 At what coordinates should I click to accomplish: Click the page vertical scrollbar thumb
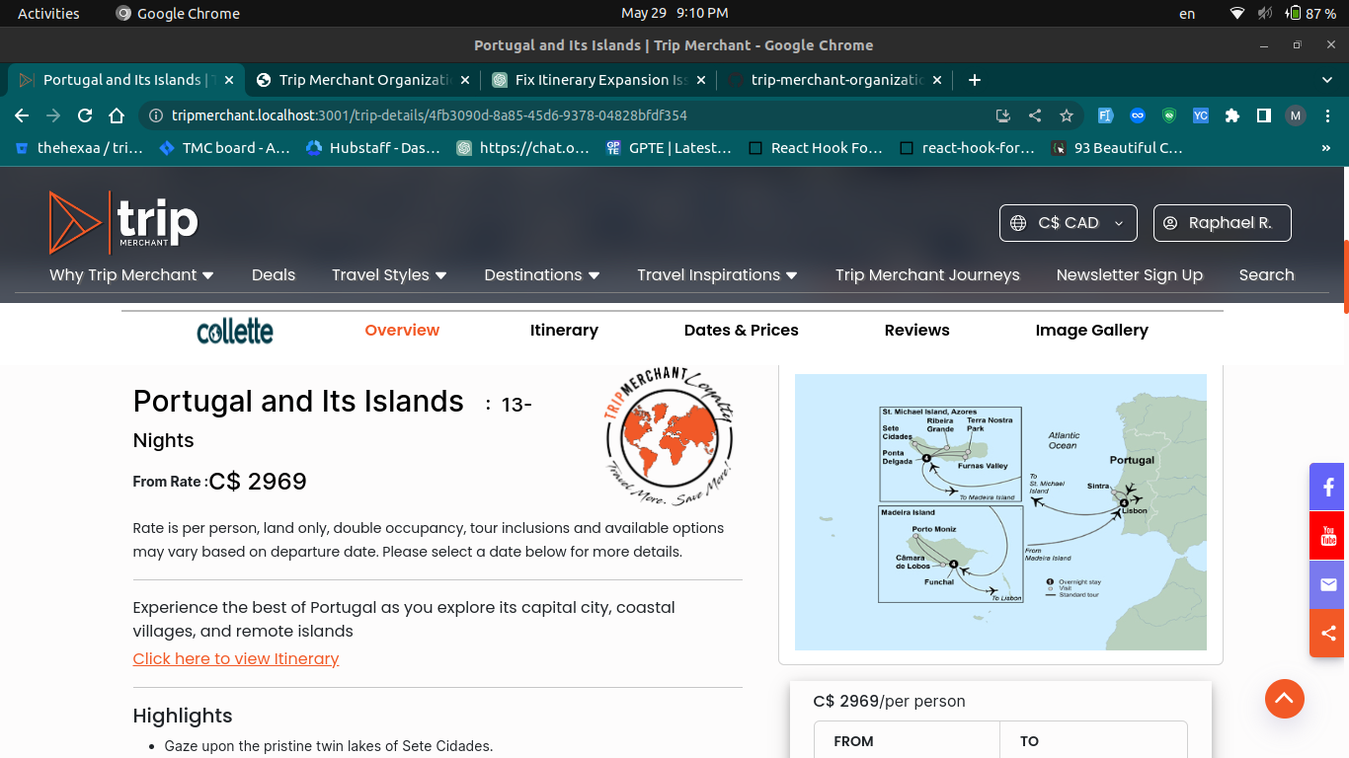(x=1345, y=277)
